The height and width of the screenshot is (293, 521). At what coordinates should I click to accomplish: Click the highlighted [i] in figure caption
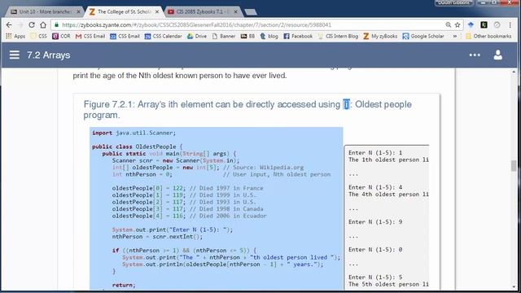click(346, 104)
